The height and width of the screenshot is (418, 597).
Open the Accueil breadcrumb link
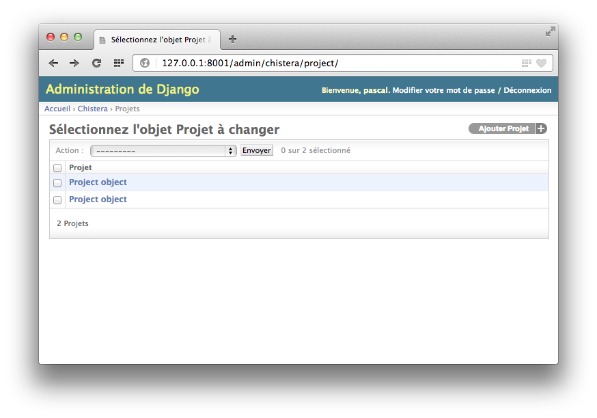point(57,109)
